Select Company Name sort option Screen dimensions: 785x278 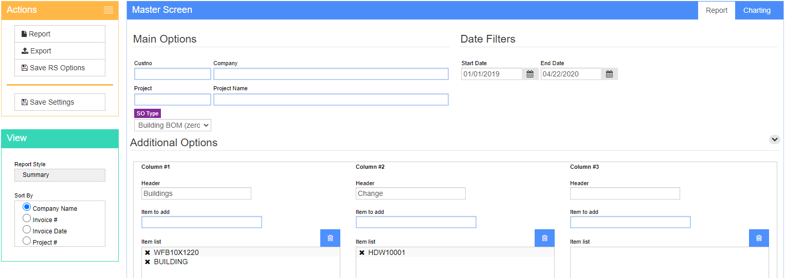27,207
